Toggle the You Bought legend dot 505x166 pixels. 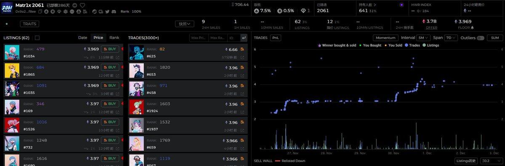pyautogui.click(x=361, y=45)
